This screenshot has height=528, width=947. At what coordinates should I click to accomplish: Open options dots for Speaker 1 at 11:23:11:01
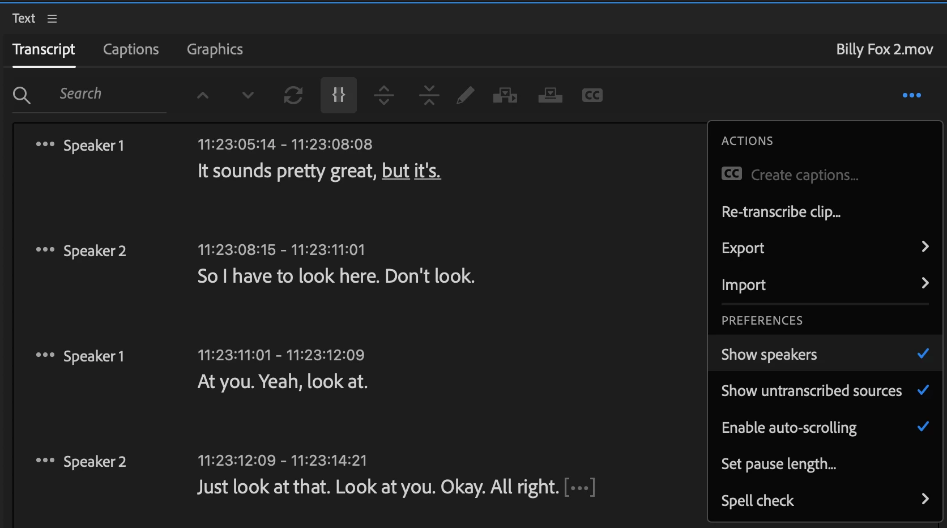(x=45, y=355)
